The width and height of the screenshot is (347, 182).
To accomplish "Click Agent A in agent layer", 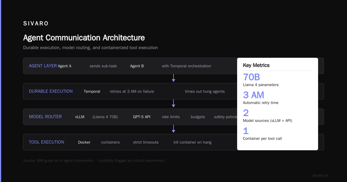I will click(64, 66).
